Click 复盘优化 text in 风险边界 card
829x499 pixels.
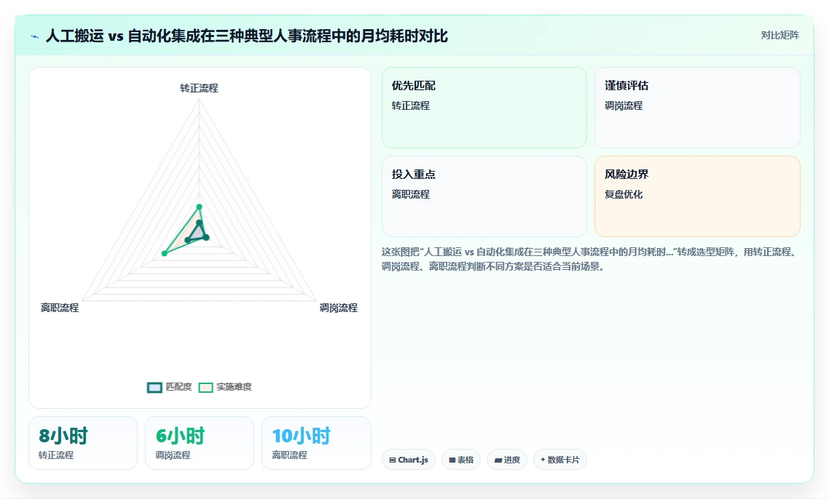(x=624, y=194)
